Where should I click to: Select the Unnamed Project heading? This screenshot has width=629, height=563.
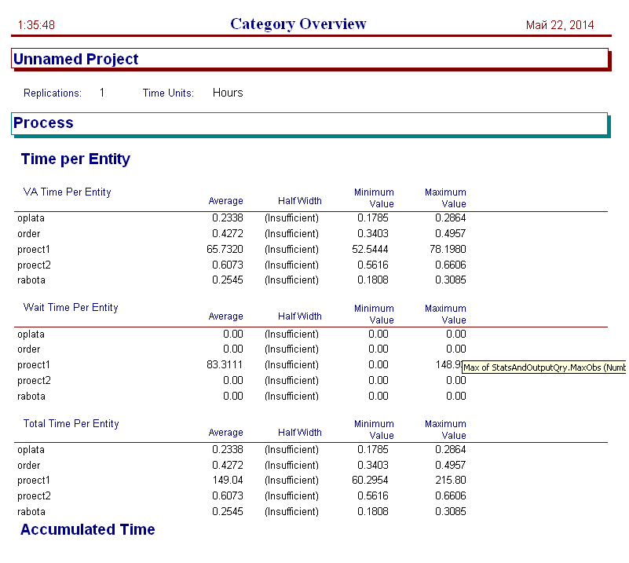(76, 59)
